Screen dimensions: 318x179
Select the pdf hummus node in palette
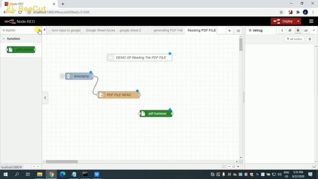click(x=21, y=50)
